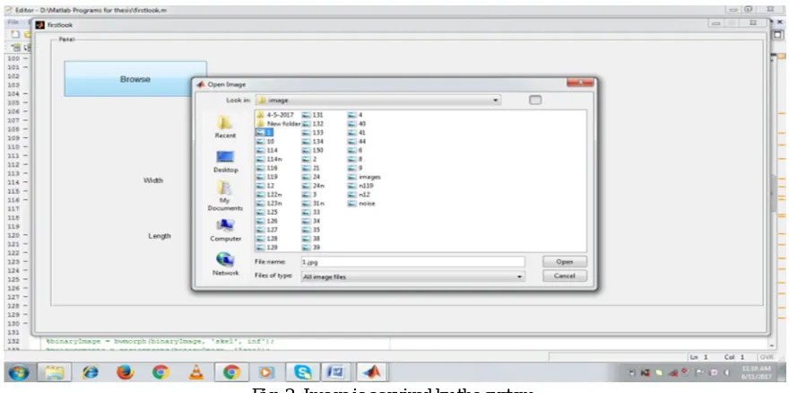Open VLC media player from taskbar
This screenshot has width=789, height=393.
point(196,372)
